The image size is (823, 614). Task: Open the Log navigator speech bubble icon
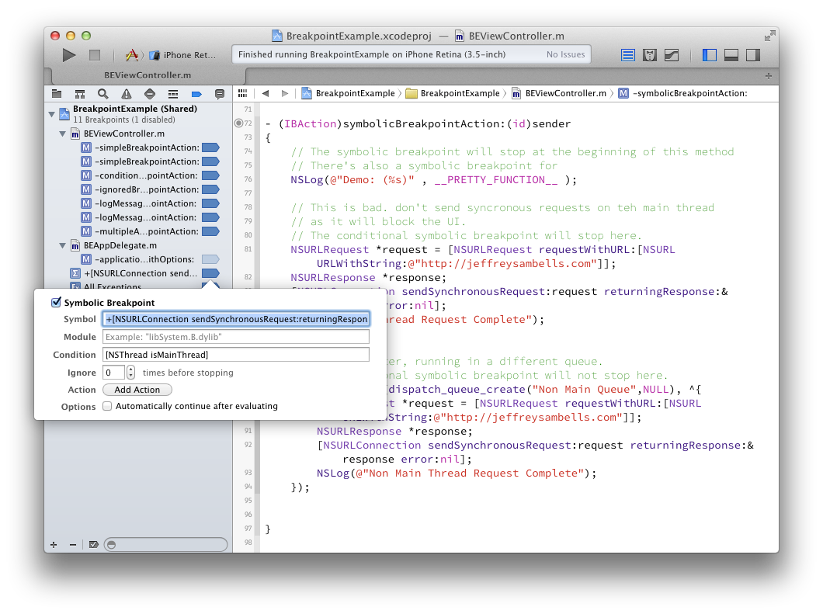click(220, 93)
